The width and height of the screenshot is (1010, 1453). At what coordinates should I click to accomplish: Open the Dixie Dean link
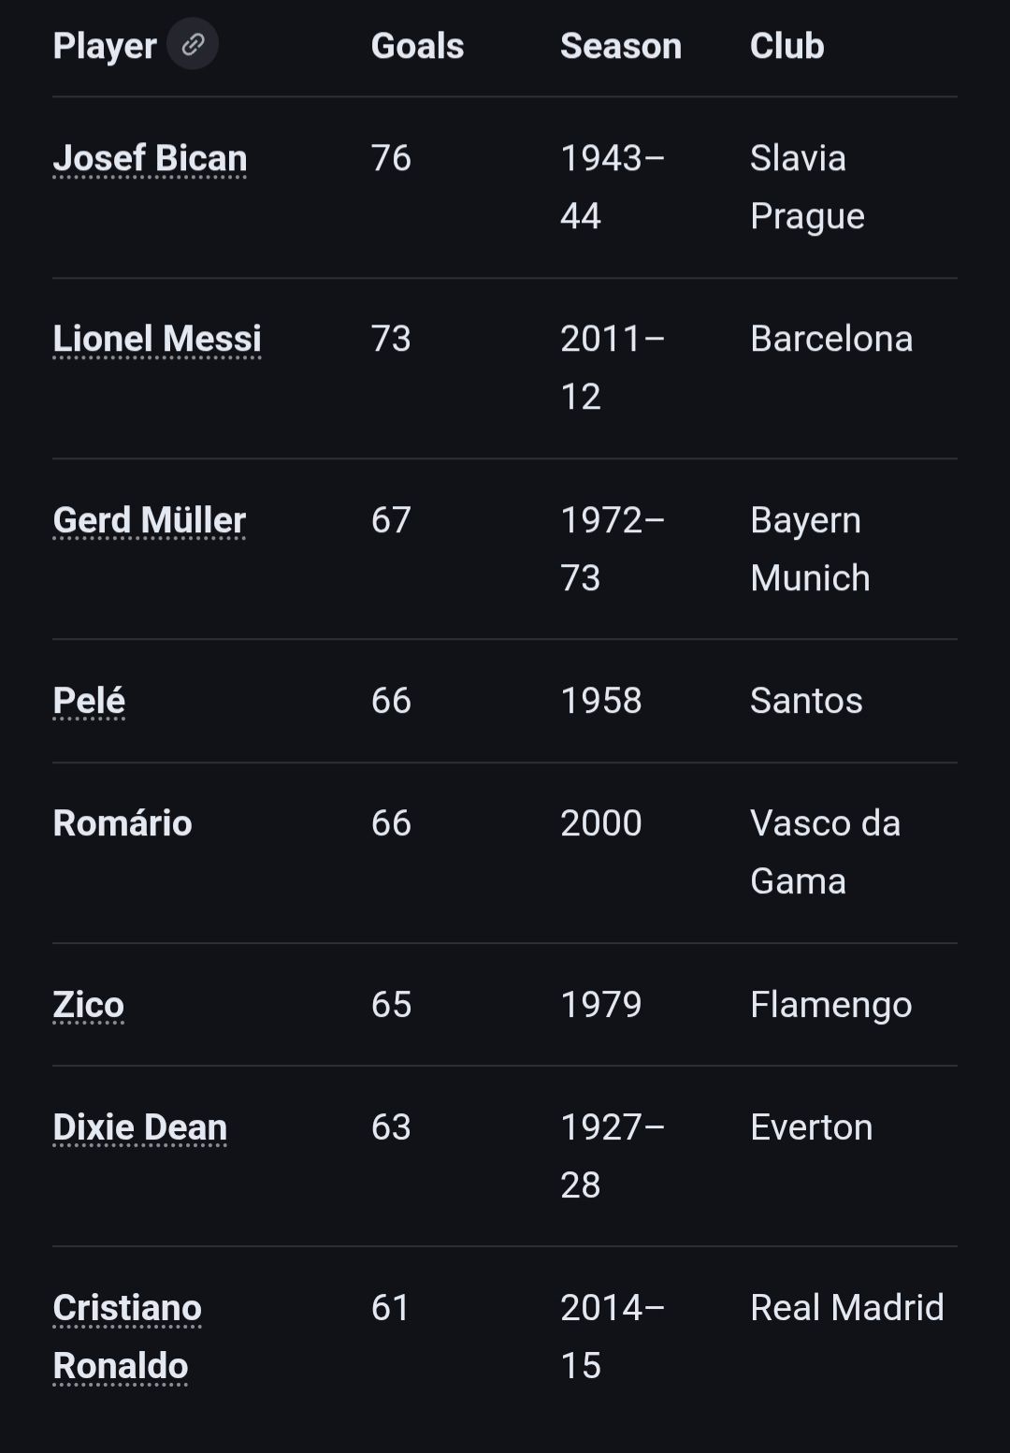tap(140, 1127)
